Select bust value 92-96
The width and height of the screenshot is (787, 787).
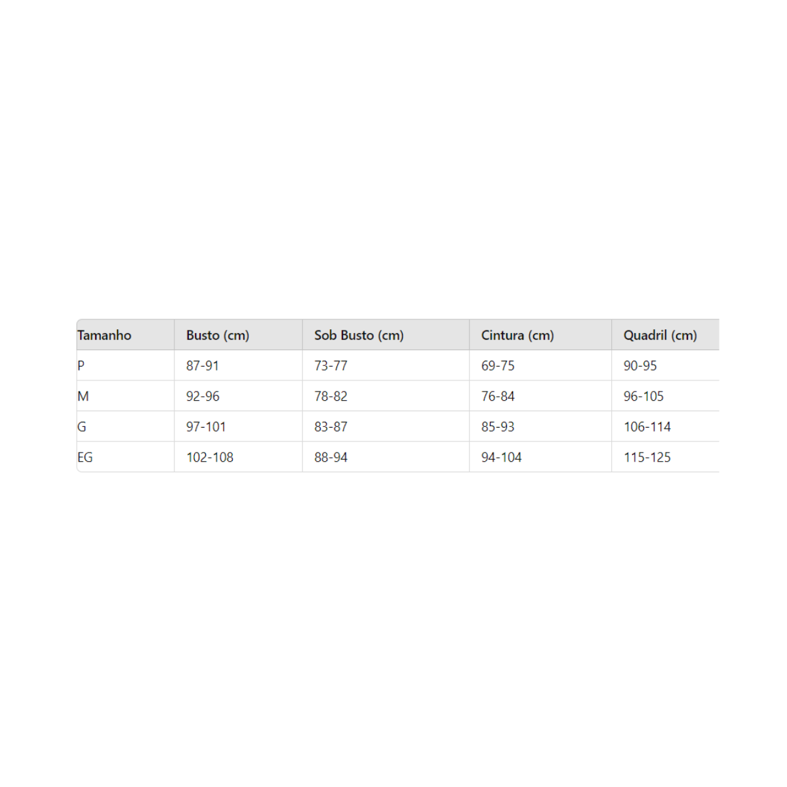(203, 396)
